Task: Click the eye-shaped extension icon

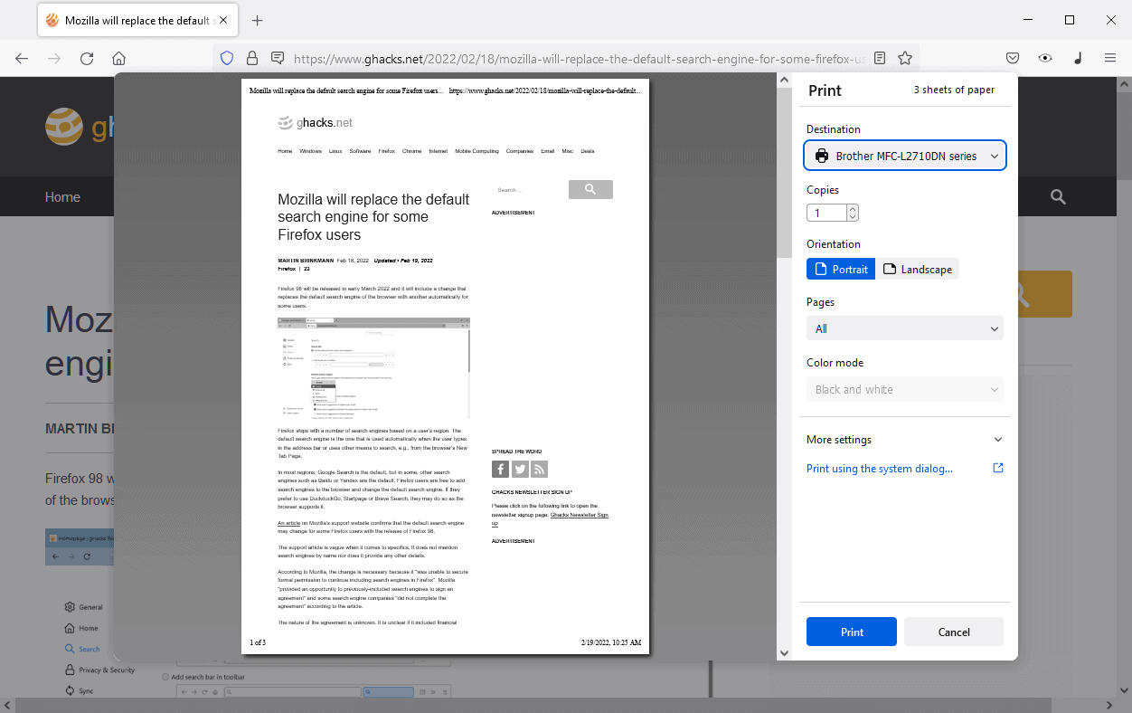Action: pos(1045,57)
